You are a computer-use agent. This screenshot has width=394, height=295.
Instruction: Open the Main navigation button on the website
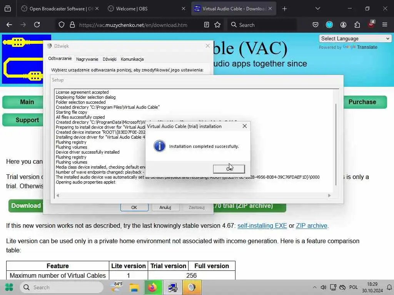(27, 102)
